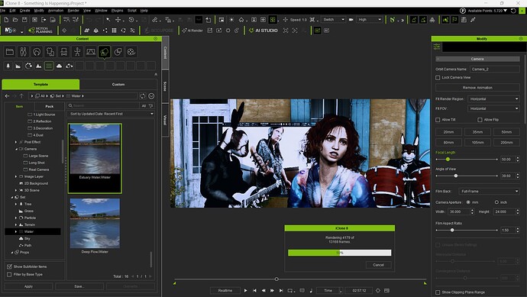Click the Remove Animation button
Image resolution: width=527 pixels, height=297 pixels.
click(x=477, y=88)
